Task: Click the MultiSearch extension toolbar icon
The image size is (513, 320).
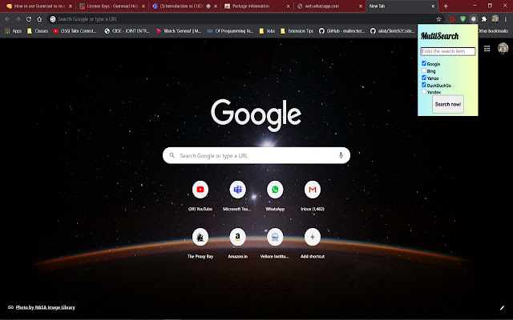Action: [x=474, y=19]
